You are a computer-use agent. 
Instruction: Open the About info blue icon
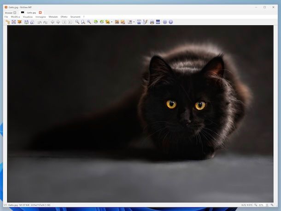(x=171, y=22)
